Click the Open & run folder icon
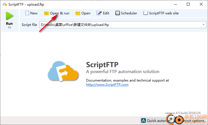 pyautogui.click(x=46, y=13)
